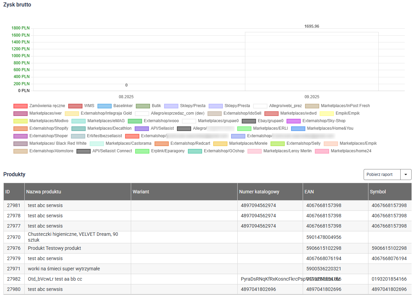Toggle the WMS legend color swatch

point(75,106)
